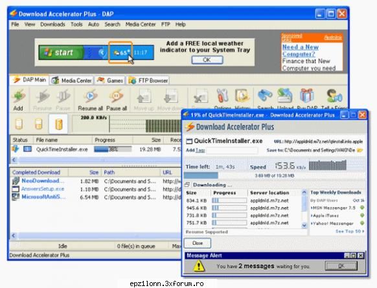377x288 pixels.
Task: Open the Tools menu
Action: 76,24
